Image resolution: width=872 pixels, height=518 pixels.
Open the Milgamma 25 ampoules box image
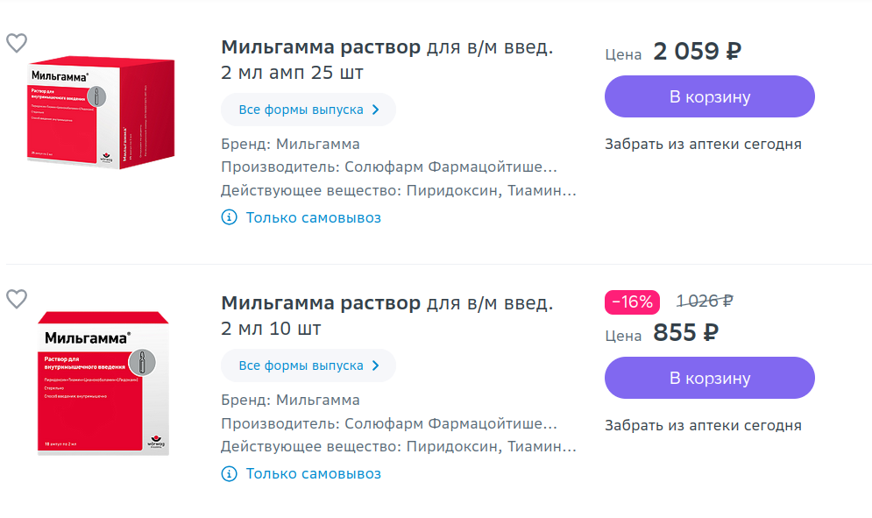click(x=101, y=112)
